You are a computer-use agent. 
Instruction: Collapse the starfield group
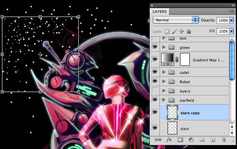164,100
